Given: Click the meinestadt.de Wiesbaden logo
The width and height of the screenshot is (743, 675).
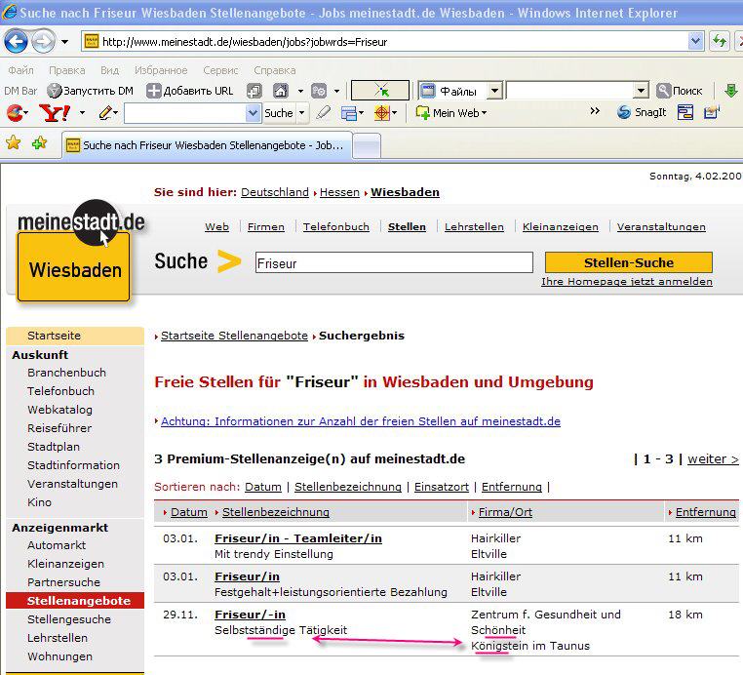Looking at the screenshot, I should (x=80, y=251).
